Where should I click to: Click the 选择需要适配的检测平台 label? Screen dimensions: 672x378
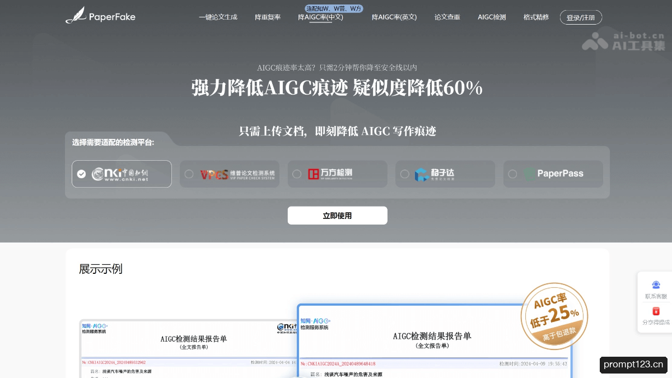113,142
